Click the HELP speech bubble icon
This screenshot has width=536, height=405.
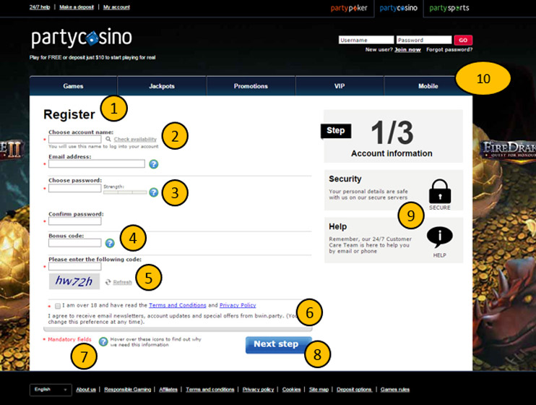(x=439, y=237)
